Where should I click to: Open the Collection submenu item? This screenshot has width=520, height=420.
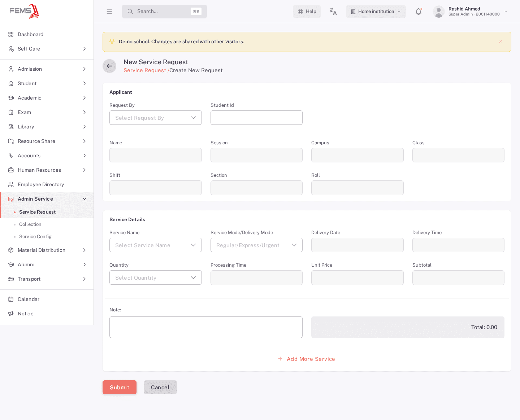pos(47,224)
